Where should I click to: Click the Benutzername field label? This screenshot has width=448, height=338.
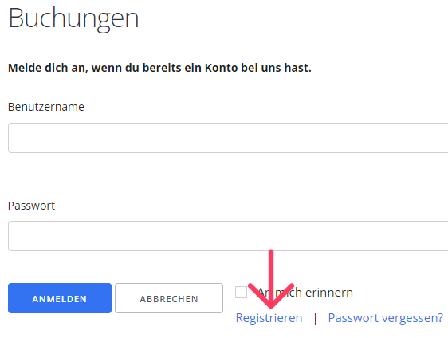(46, 107)
